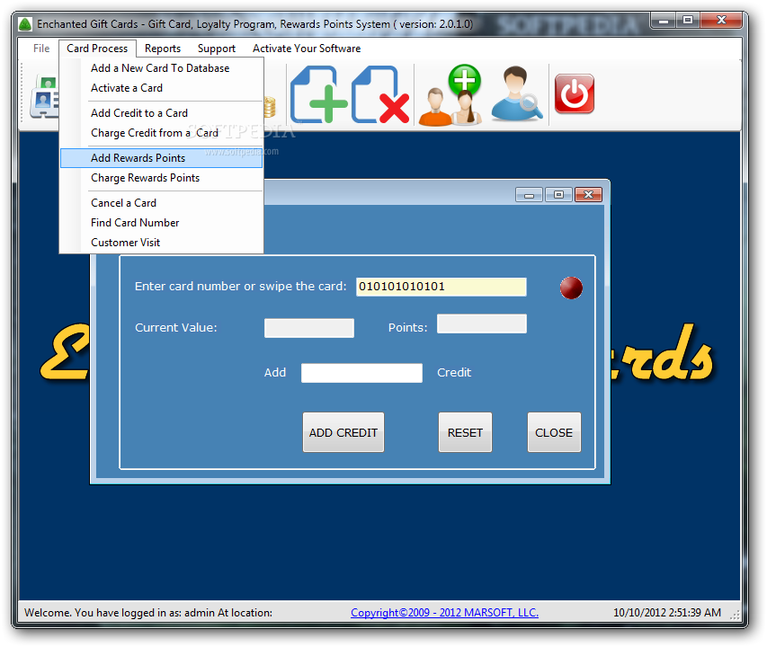Open the MARSOFT LLC copyright link

[445, 612]
